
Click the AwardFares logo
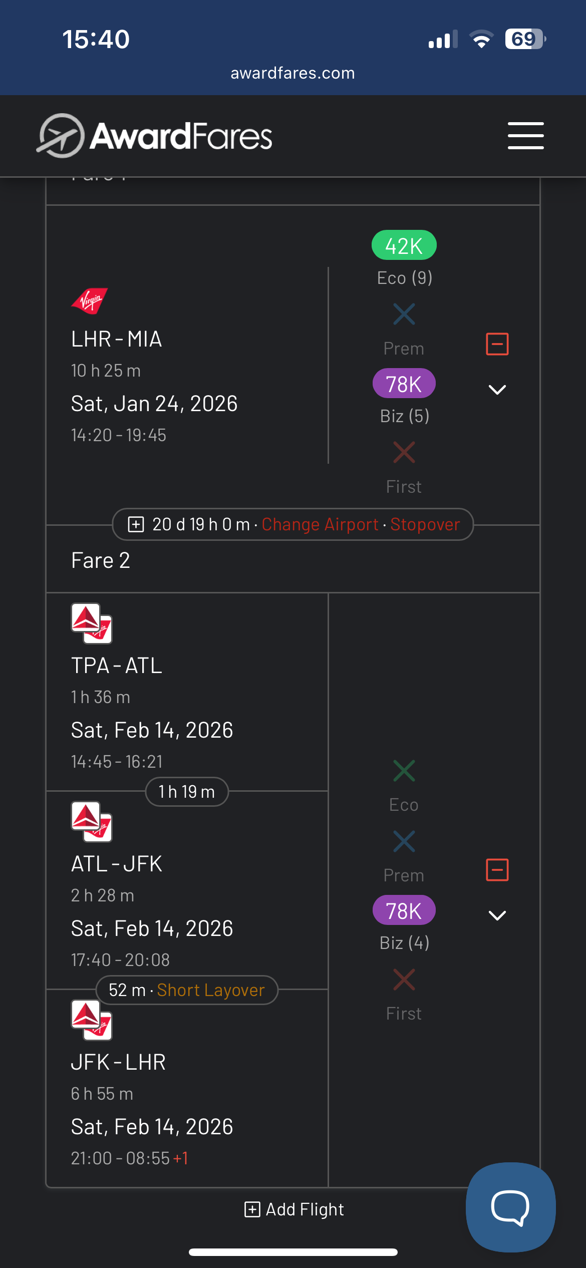pos(155,136)
